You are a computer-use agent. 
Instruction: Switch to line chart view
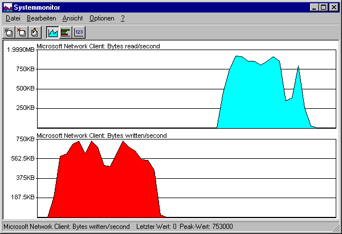pos(53,32)
